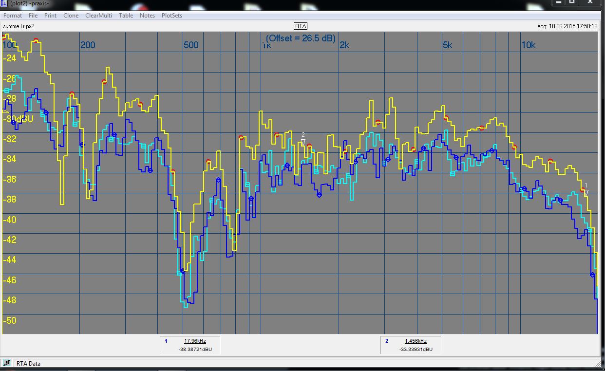Click the Offset = 26.5 dB label
Screen dimensions: 605x371
[301, 38]
